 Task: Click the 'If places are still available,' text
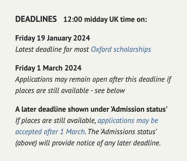tap(56, 120)
